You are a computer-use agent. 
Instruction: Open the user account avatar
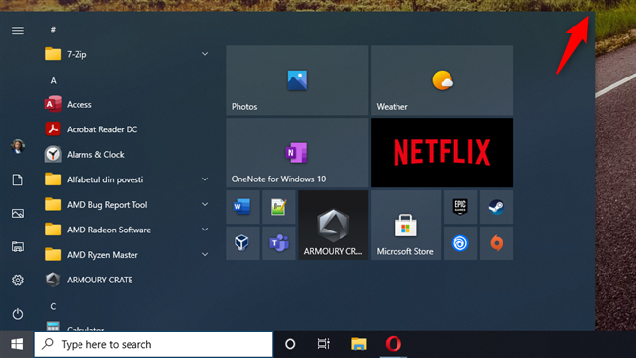18,146
